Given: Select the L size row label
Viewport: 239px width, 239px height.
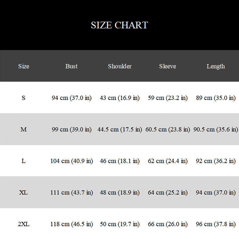Looking at the screenshot, I should [x=24, y=161].
